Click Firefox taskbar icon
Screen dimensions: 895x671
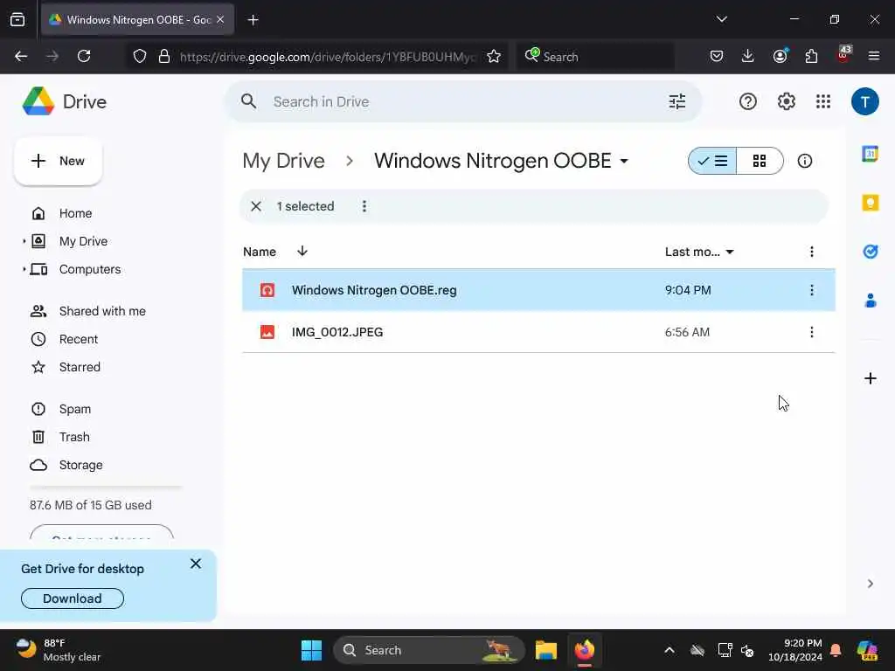pyautogui.click(x=585, y=650)
